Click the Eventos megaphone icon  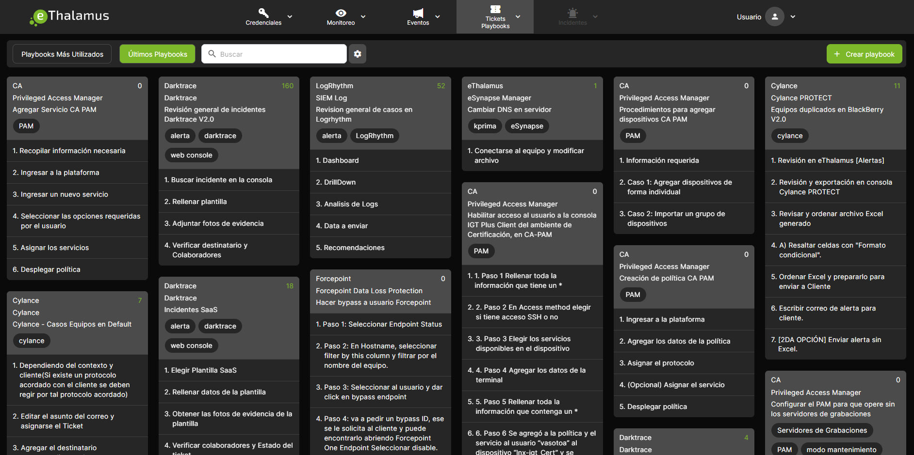point(418,13)
